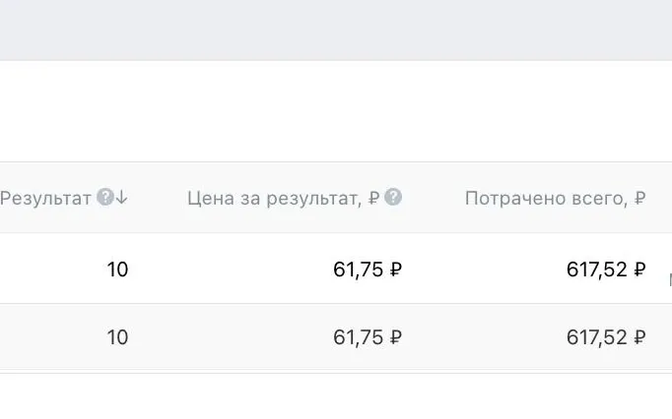Open help icon for Цена за результат
The height and width of the screenshot is (419, 672).
(x=393, y=198)
